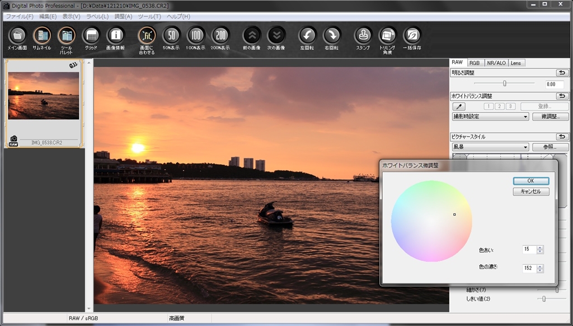The width and height of the screenshot is (573, 326).
Task: Click the center of the color wheel
Action: click(x=431, y=221)
